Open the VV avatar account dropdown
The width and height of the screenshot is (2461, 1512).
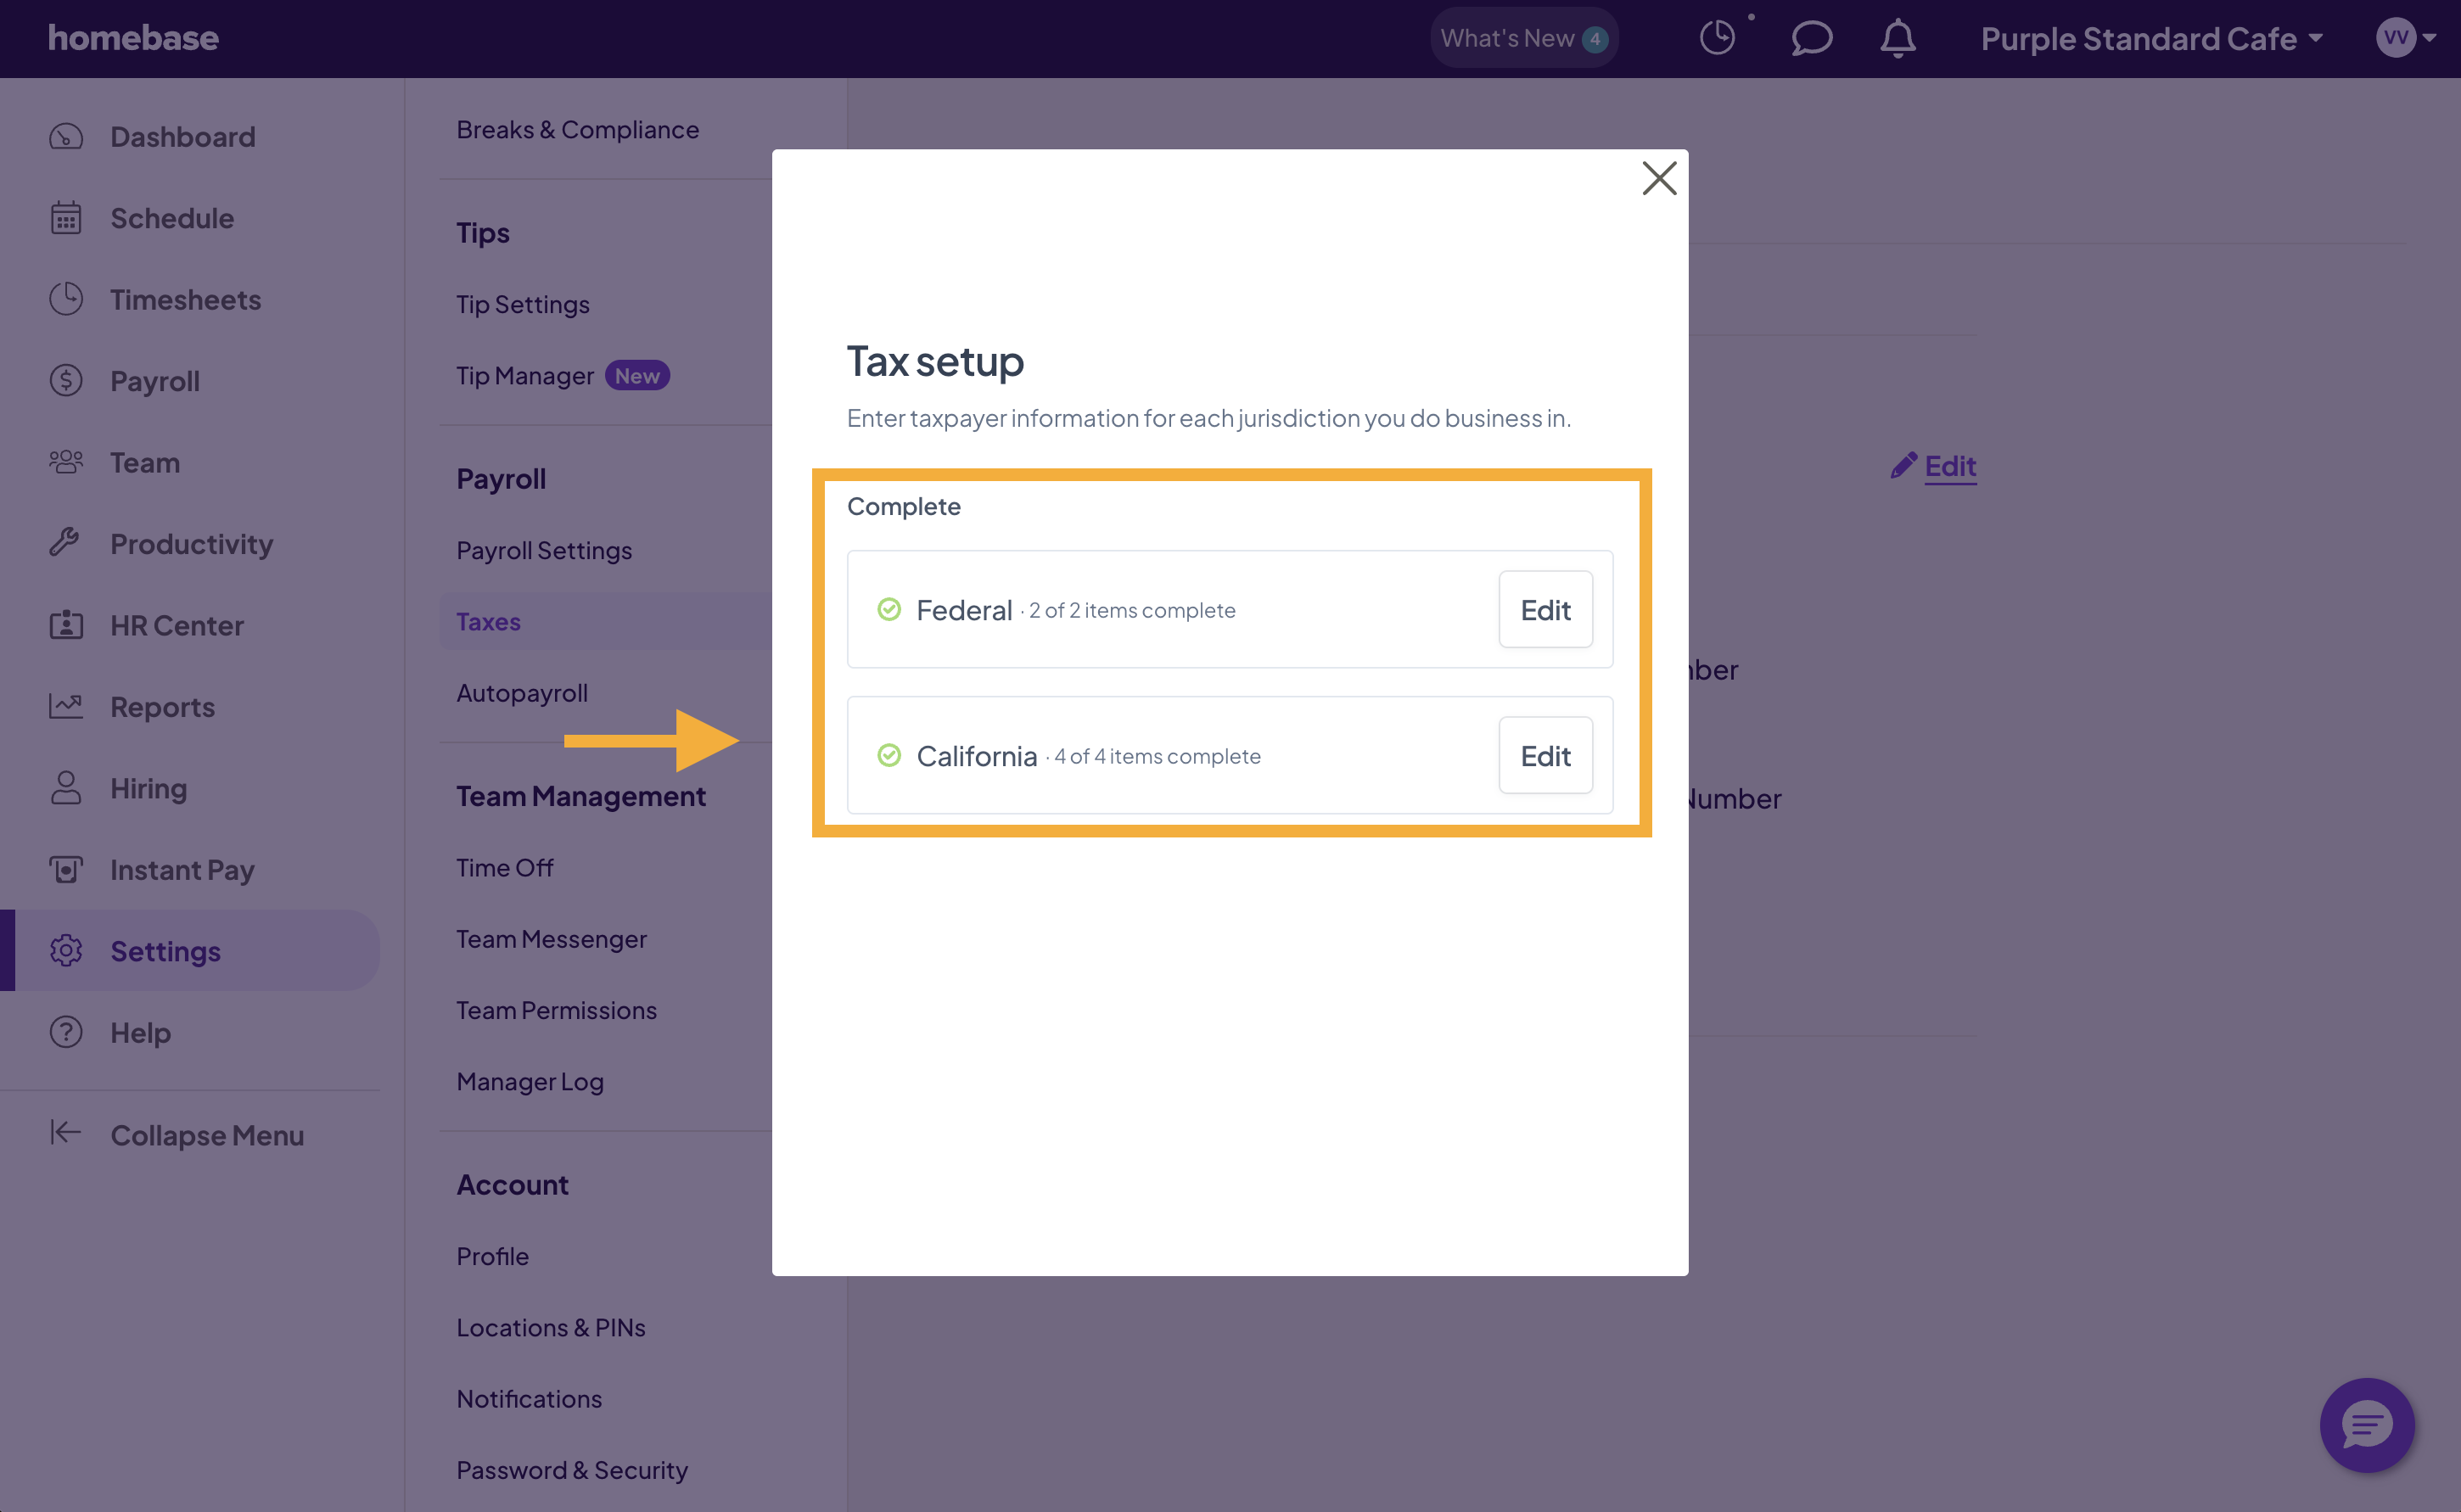(x=2404, y=38)
